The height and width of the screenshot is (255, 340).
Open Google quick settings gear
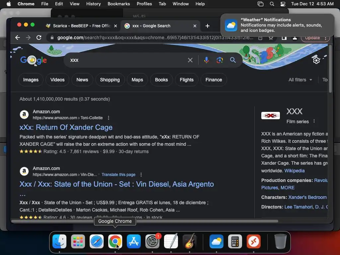[316, 60]
